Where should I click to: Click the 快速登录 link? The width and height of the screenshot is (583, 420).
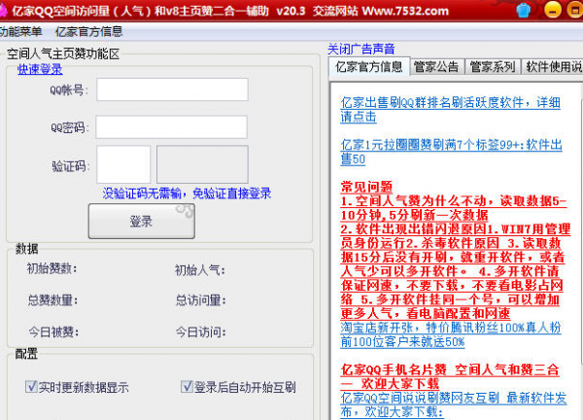(x=40, y=69)
